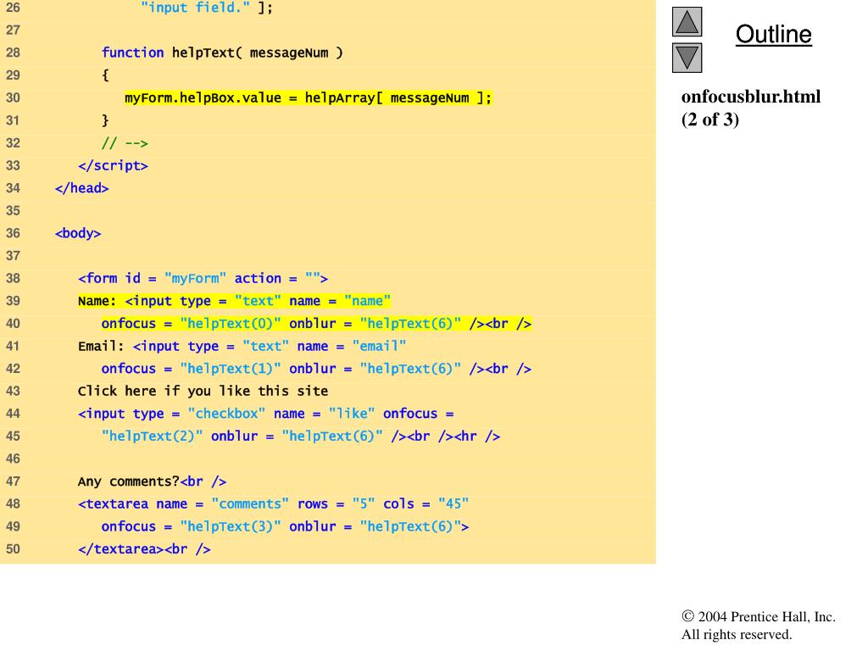Click the onfocus = "helpText(3)" line
The width and height of the screenshot is (868, 651).
pyautogui.click(x=285, y=526)
